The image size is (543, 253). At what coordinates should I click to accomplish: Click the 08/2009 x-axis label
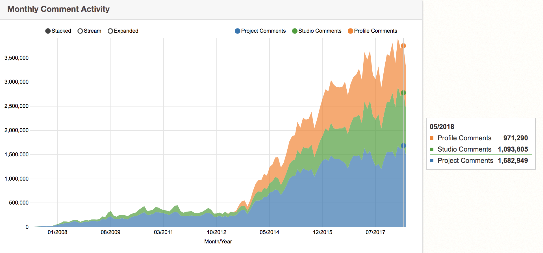[110, 232]
